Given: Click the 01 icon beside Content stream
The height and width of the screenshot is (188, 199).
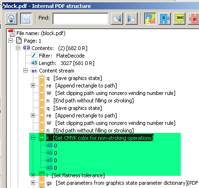Looking at the screenshot, I should [34, 71].
